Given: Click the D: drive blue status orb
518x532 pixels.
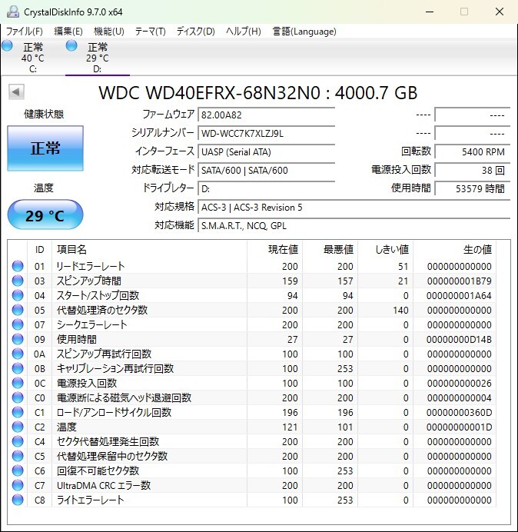Looking at the screenshot, I should pos(71,45).
